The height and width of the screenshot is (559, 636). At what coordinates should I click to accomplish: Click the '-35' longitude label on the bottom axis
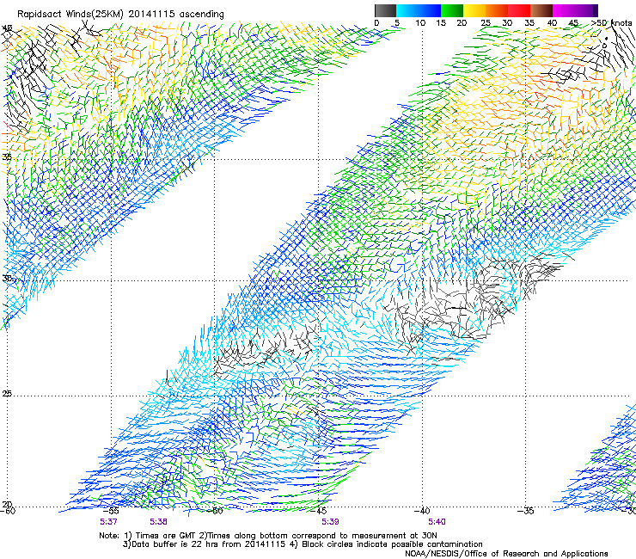coord(526,511)
